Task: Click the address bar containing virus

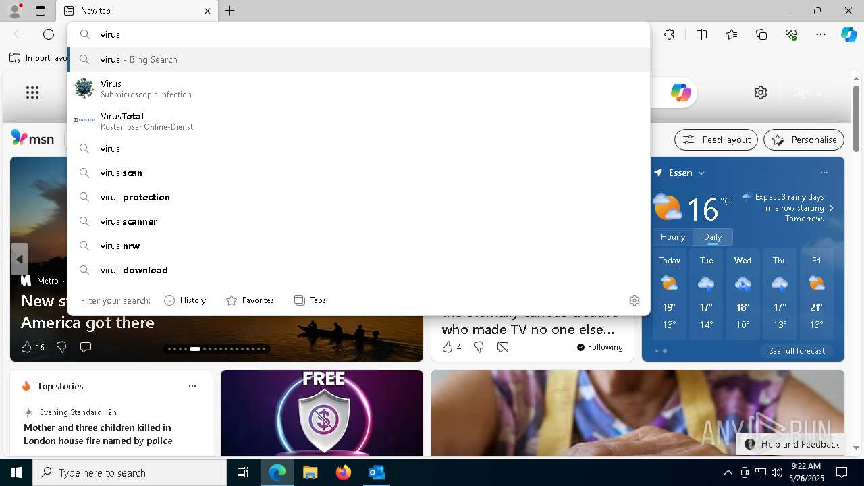Action: pos(358,34)
